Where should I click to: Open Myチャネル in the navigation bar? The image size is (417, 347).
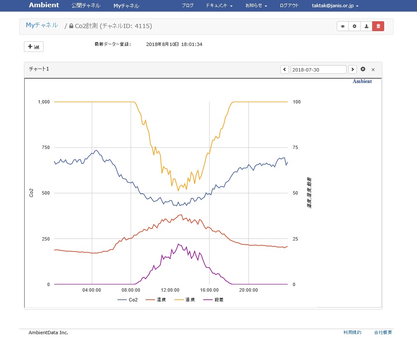click(126, 6)
